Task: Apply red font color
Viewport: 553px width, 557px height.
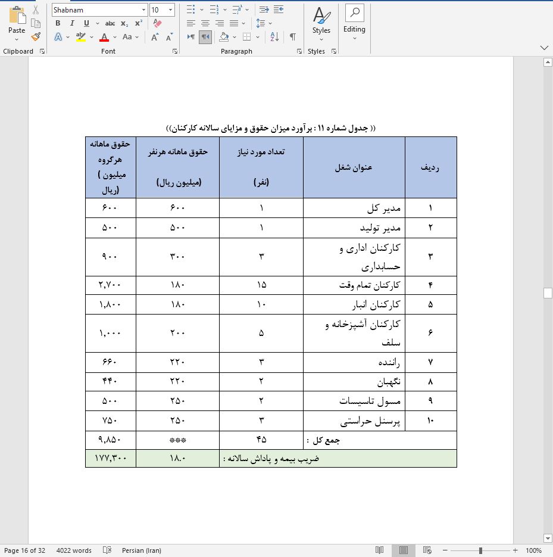Action: point(104,36)
